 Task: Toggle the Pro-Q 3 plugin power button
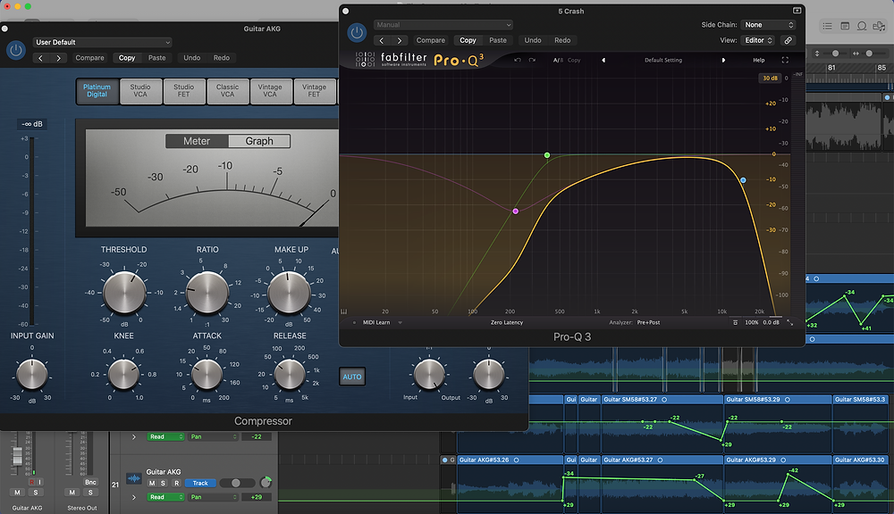tap(357, 32)
